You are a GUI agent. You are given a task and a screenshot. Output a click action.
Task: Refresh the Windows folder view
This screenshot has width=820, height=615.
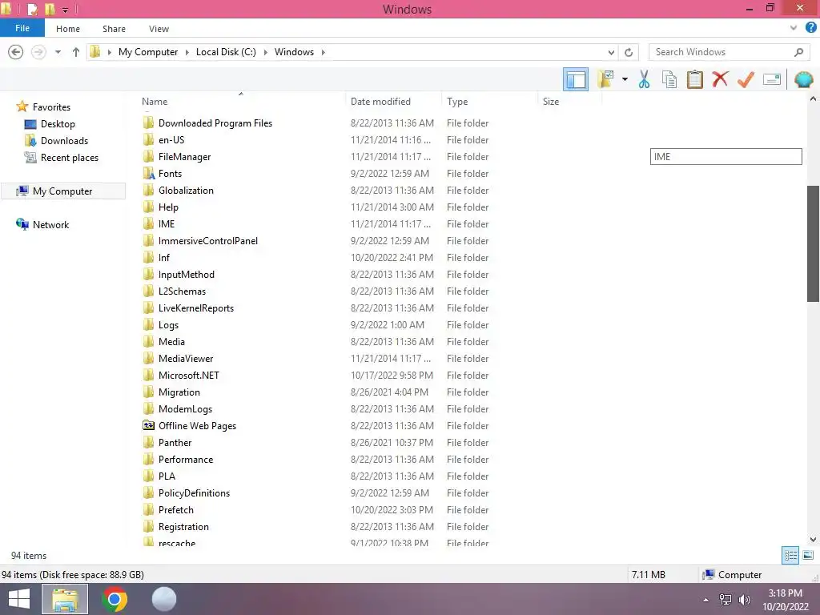click(x=629, y=52)
